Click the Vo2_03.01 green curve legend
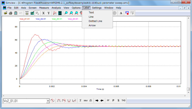The width and height of the screenshot is (192, 109). [x=56, y=19]
